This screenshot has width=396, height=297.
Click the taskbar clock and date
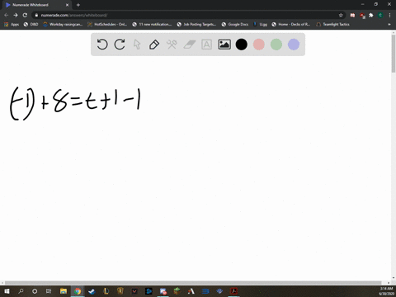coord(386,291)
